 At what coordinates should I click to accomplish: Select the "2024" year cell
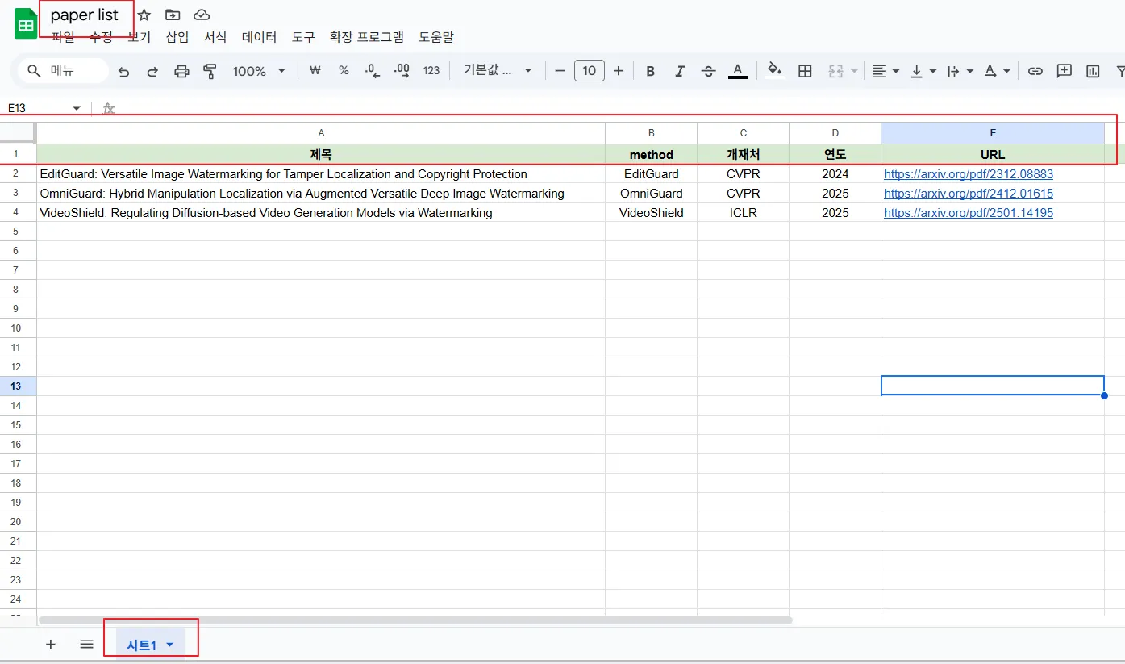(835, 174)
